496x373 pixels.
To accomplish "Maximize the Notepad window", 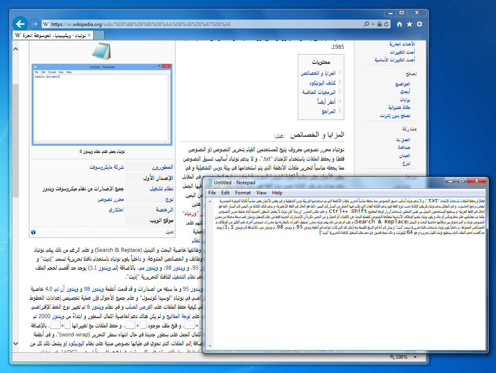I will tap(461, 180).
